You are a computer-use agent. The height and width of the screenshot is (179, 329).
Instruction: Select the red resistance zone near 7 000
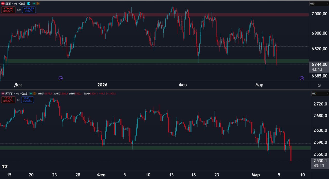(154, 15)
